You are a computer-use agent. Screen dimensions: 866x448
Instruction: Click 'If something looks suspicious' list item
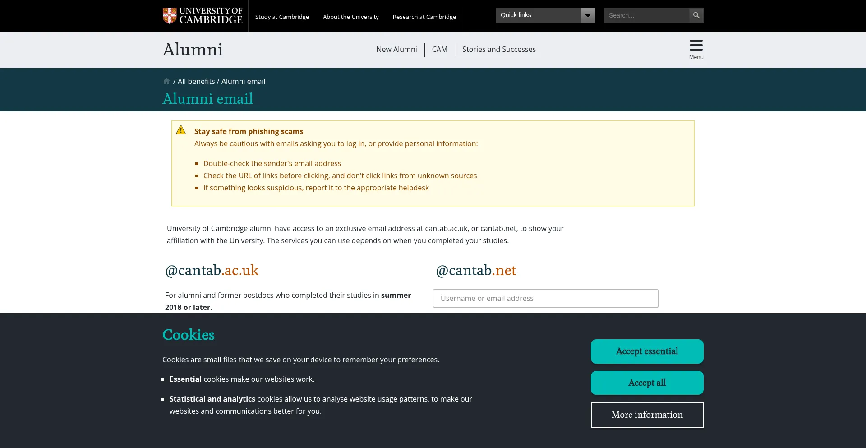pos(316,188)
